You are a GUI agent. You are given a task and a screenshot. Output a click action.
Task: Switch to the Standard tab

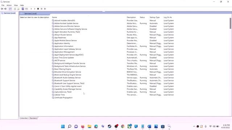tap(33, 118)
